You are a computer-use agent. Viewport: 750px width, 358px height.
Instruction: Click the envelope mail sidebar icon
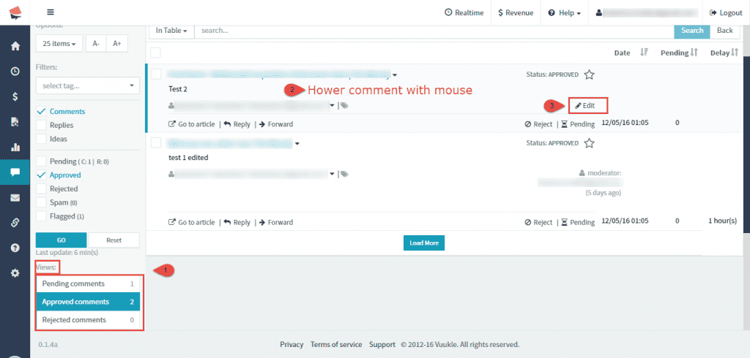coord(15,197)
